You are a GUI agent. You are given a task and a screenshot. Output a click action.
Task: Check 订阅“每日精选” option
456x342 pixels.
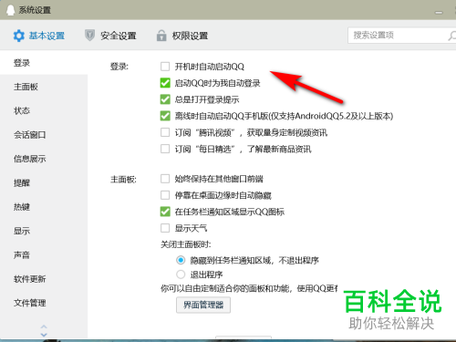point(165,149)
